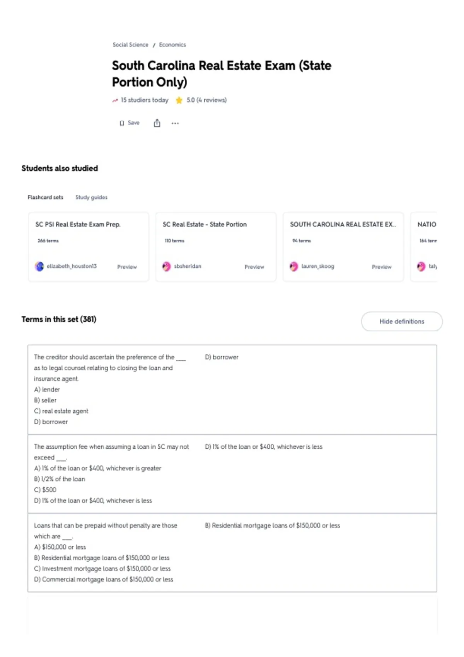Click the assumption fee term card
Image resolution: width=464 pixels, height=657 pixels.
point(232,474)
